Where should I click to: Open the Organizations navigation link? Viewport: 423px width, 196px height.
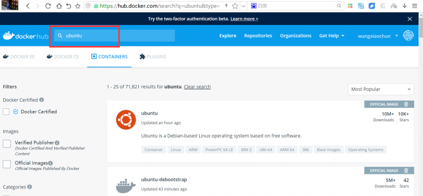pyautogui.click(x=296, y=36)
